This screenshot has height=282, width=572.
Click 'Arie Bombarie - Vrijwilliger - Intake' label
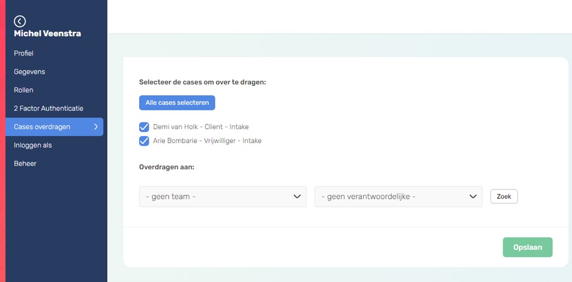pos(207,141)
